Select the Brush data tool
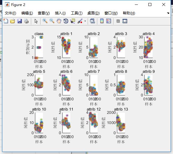The height and width of the screenshot is (154, 173). (80, 21)
